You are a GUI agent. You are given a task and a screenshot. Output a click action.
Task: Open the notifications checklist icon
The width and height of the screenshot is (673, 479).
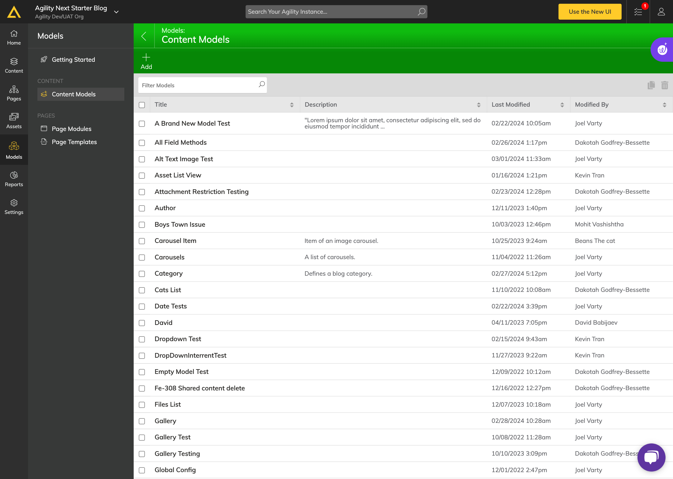[638, 12]
